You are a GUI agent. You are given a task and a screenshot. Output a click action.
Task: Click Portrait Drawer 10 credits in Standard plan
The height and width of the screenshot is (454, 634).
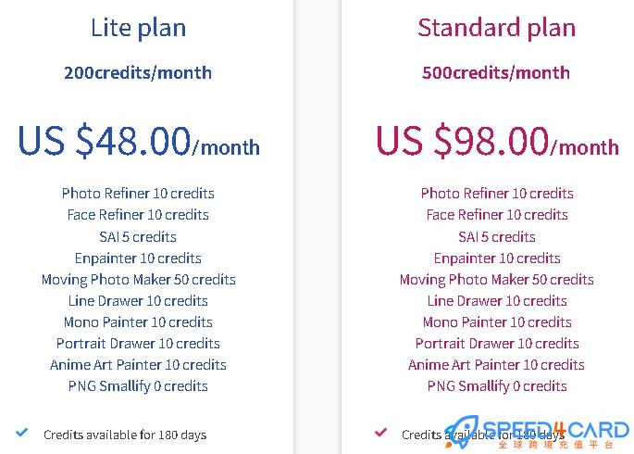click(x=497, y=344)
